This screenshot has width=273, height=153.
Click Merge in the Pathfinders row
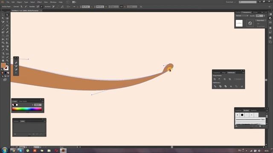pyautogui.click(x=226, y=86)
